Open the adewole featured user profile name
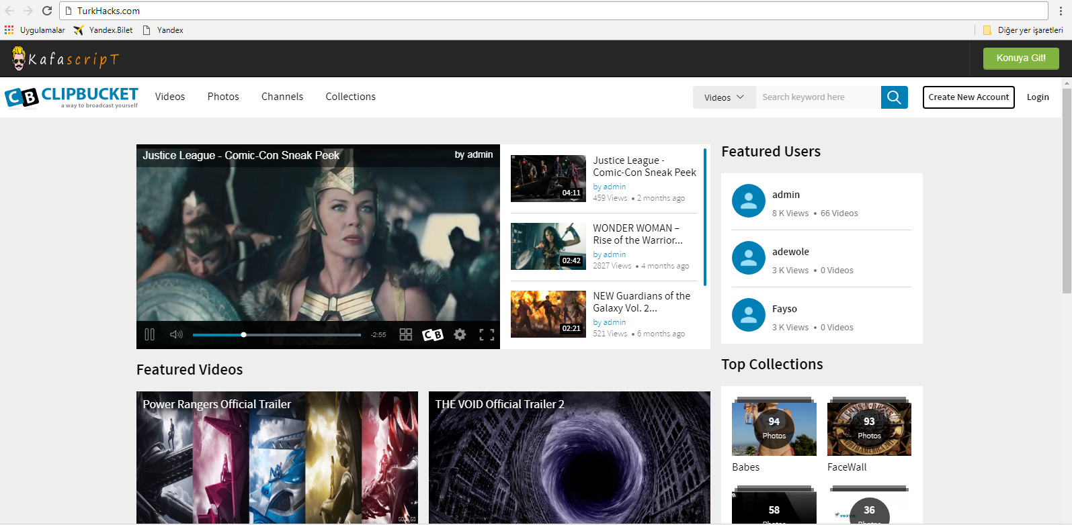This screenshot has height=525, width=1072. tap(790, 252)
